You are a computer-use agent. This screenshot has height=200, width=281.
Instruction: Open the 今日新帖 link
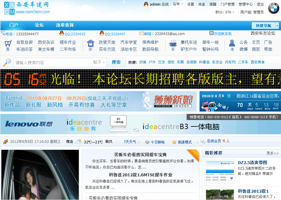click(x=158, y=142)
